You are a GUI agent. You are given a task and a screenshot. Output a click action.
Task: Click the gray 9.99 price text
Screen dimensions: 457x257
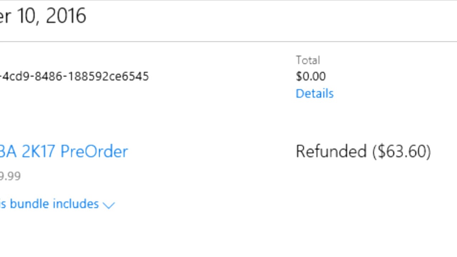[x=10, y=176]
